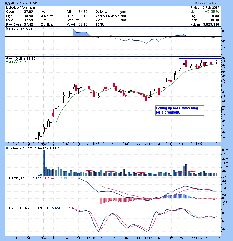The width and height of the screenshot is (233, 241).
Task: Click the 3.0 tick on MACD axis
Action: coord(224,177)
